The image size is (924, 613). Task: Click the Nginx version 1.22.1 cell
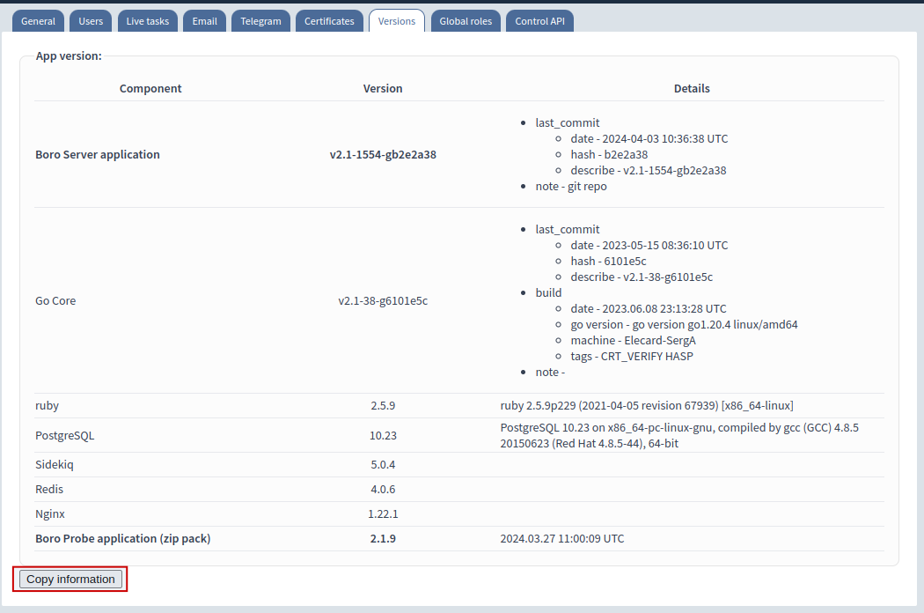pos(383,513)
